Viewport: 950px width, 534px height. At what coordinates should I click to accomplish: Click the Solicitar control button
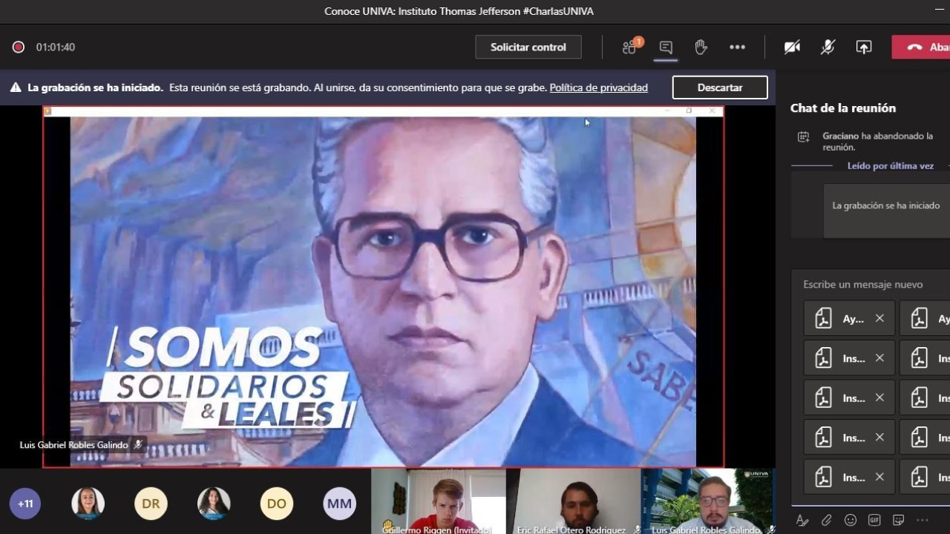(x=528, y=47)
